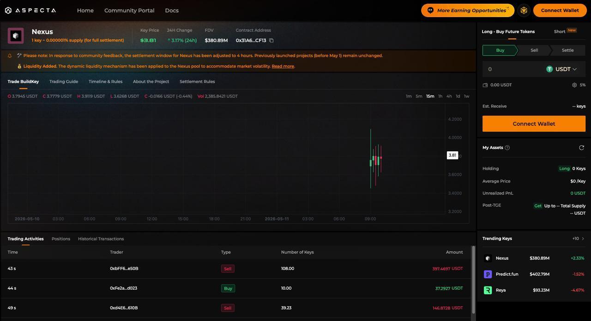
Task: Select the Trade BuildKey tab
Action: click(23, 82)
